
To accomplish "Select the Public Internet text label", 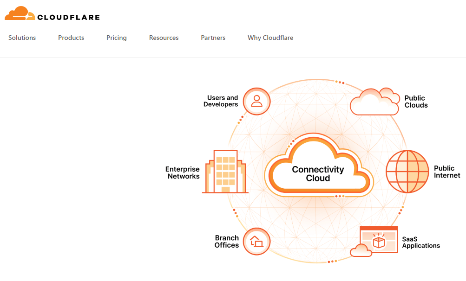I will pos(446,172).
